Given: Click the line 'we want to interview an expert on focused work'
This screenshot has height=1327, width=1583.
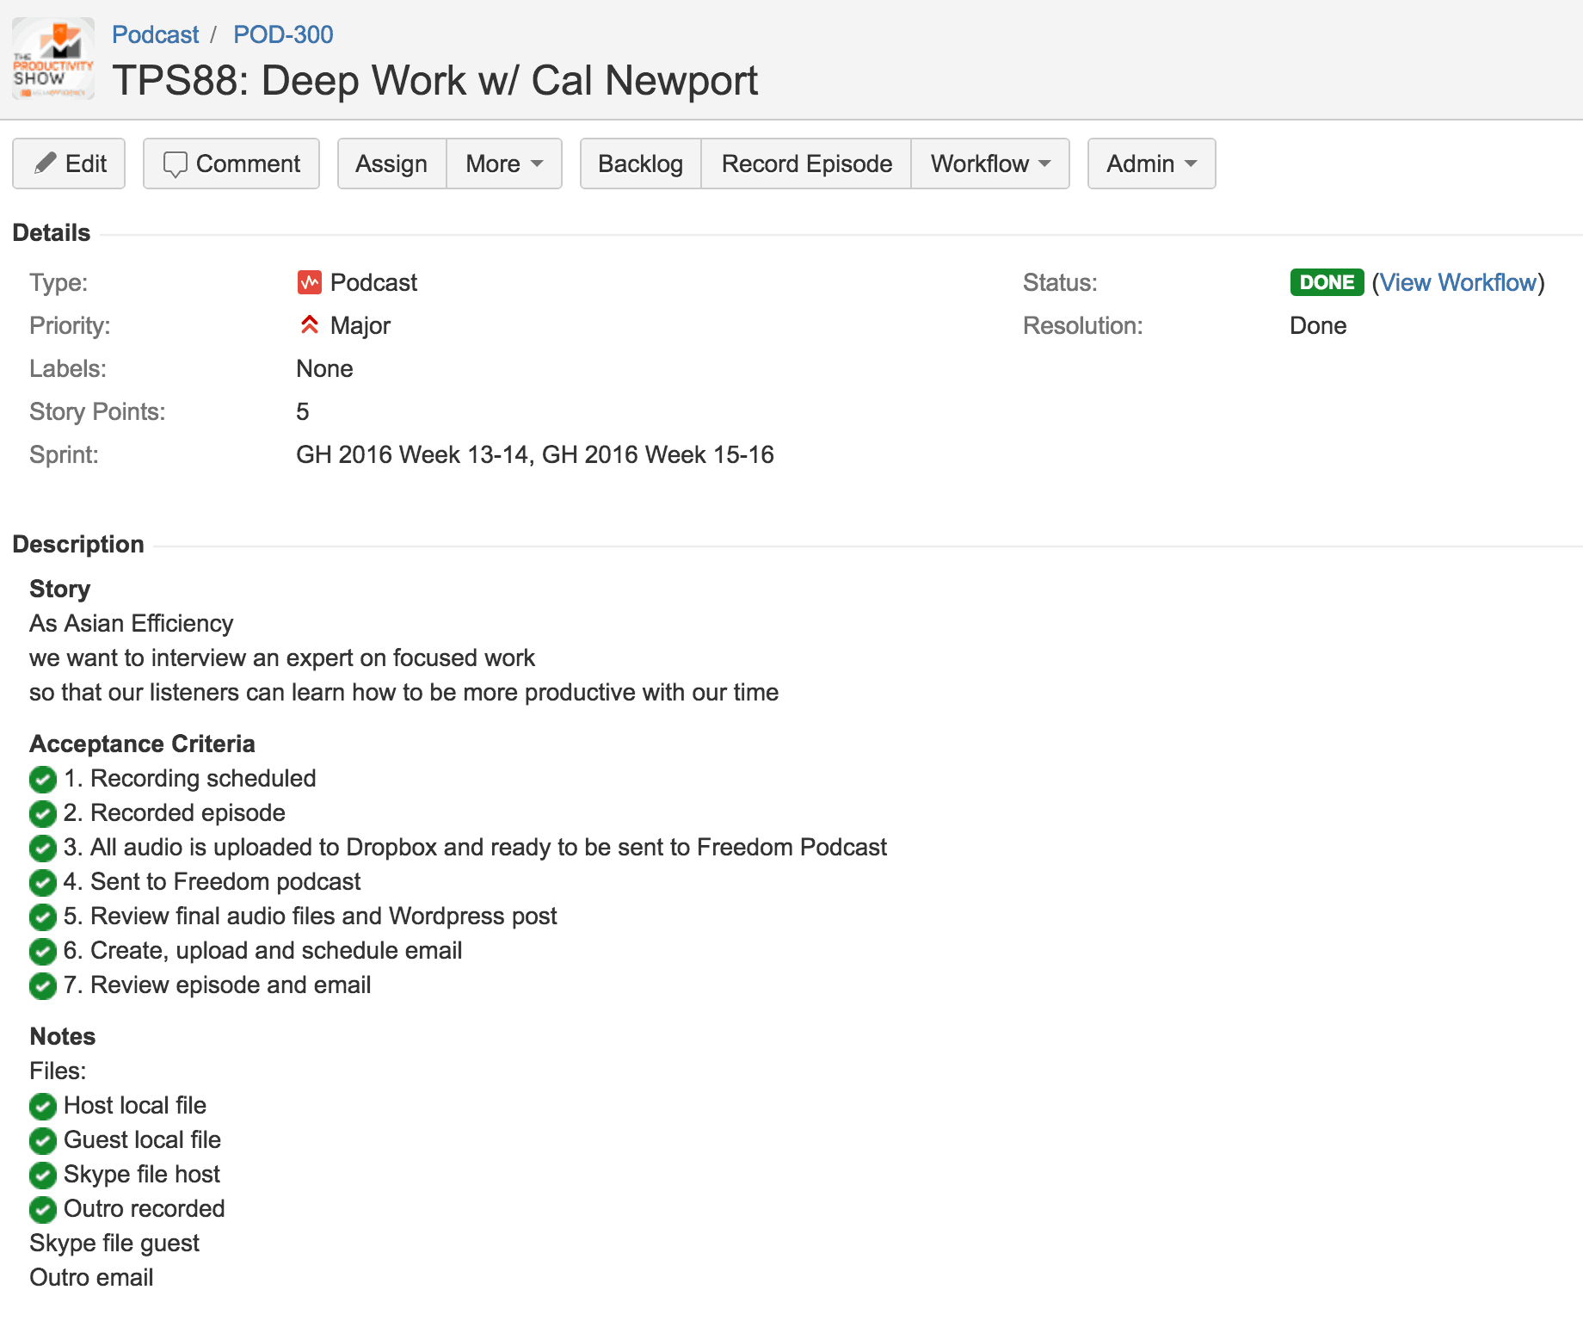Looking at the screenshot, I should click(x=282, y=657).
